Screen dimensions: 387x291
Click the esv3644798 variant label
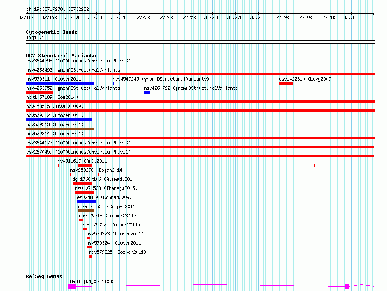tap(78, 61)
